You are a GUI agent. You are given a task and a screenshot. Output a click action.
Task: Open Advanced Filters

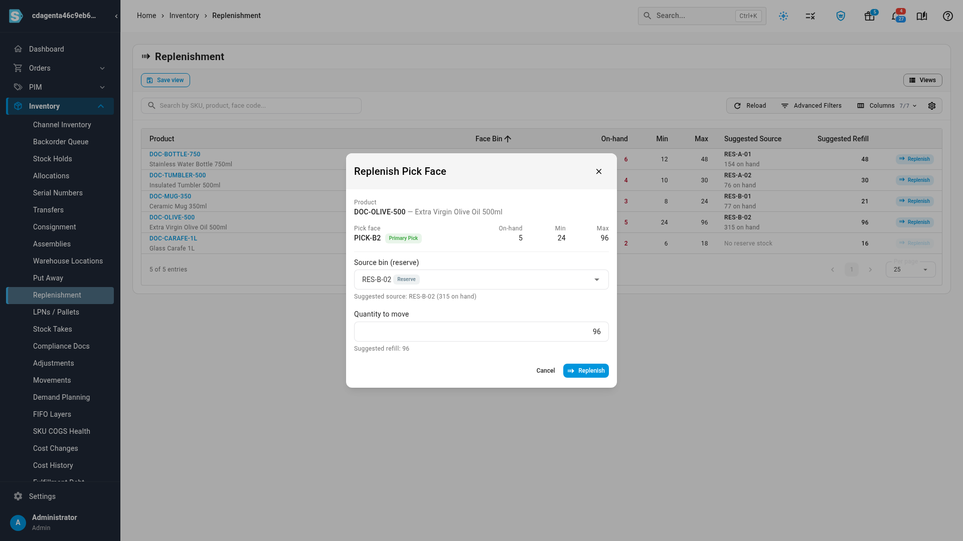click(811, 106)
